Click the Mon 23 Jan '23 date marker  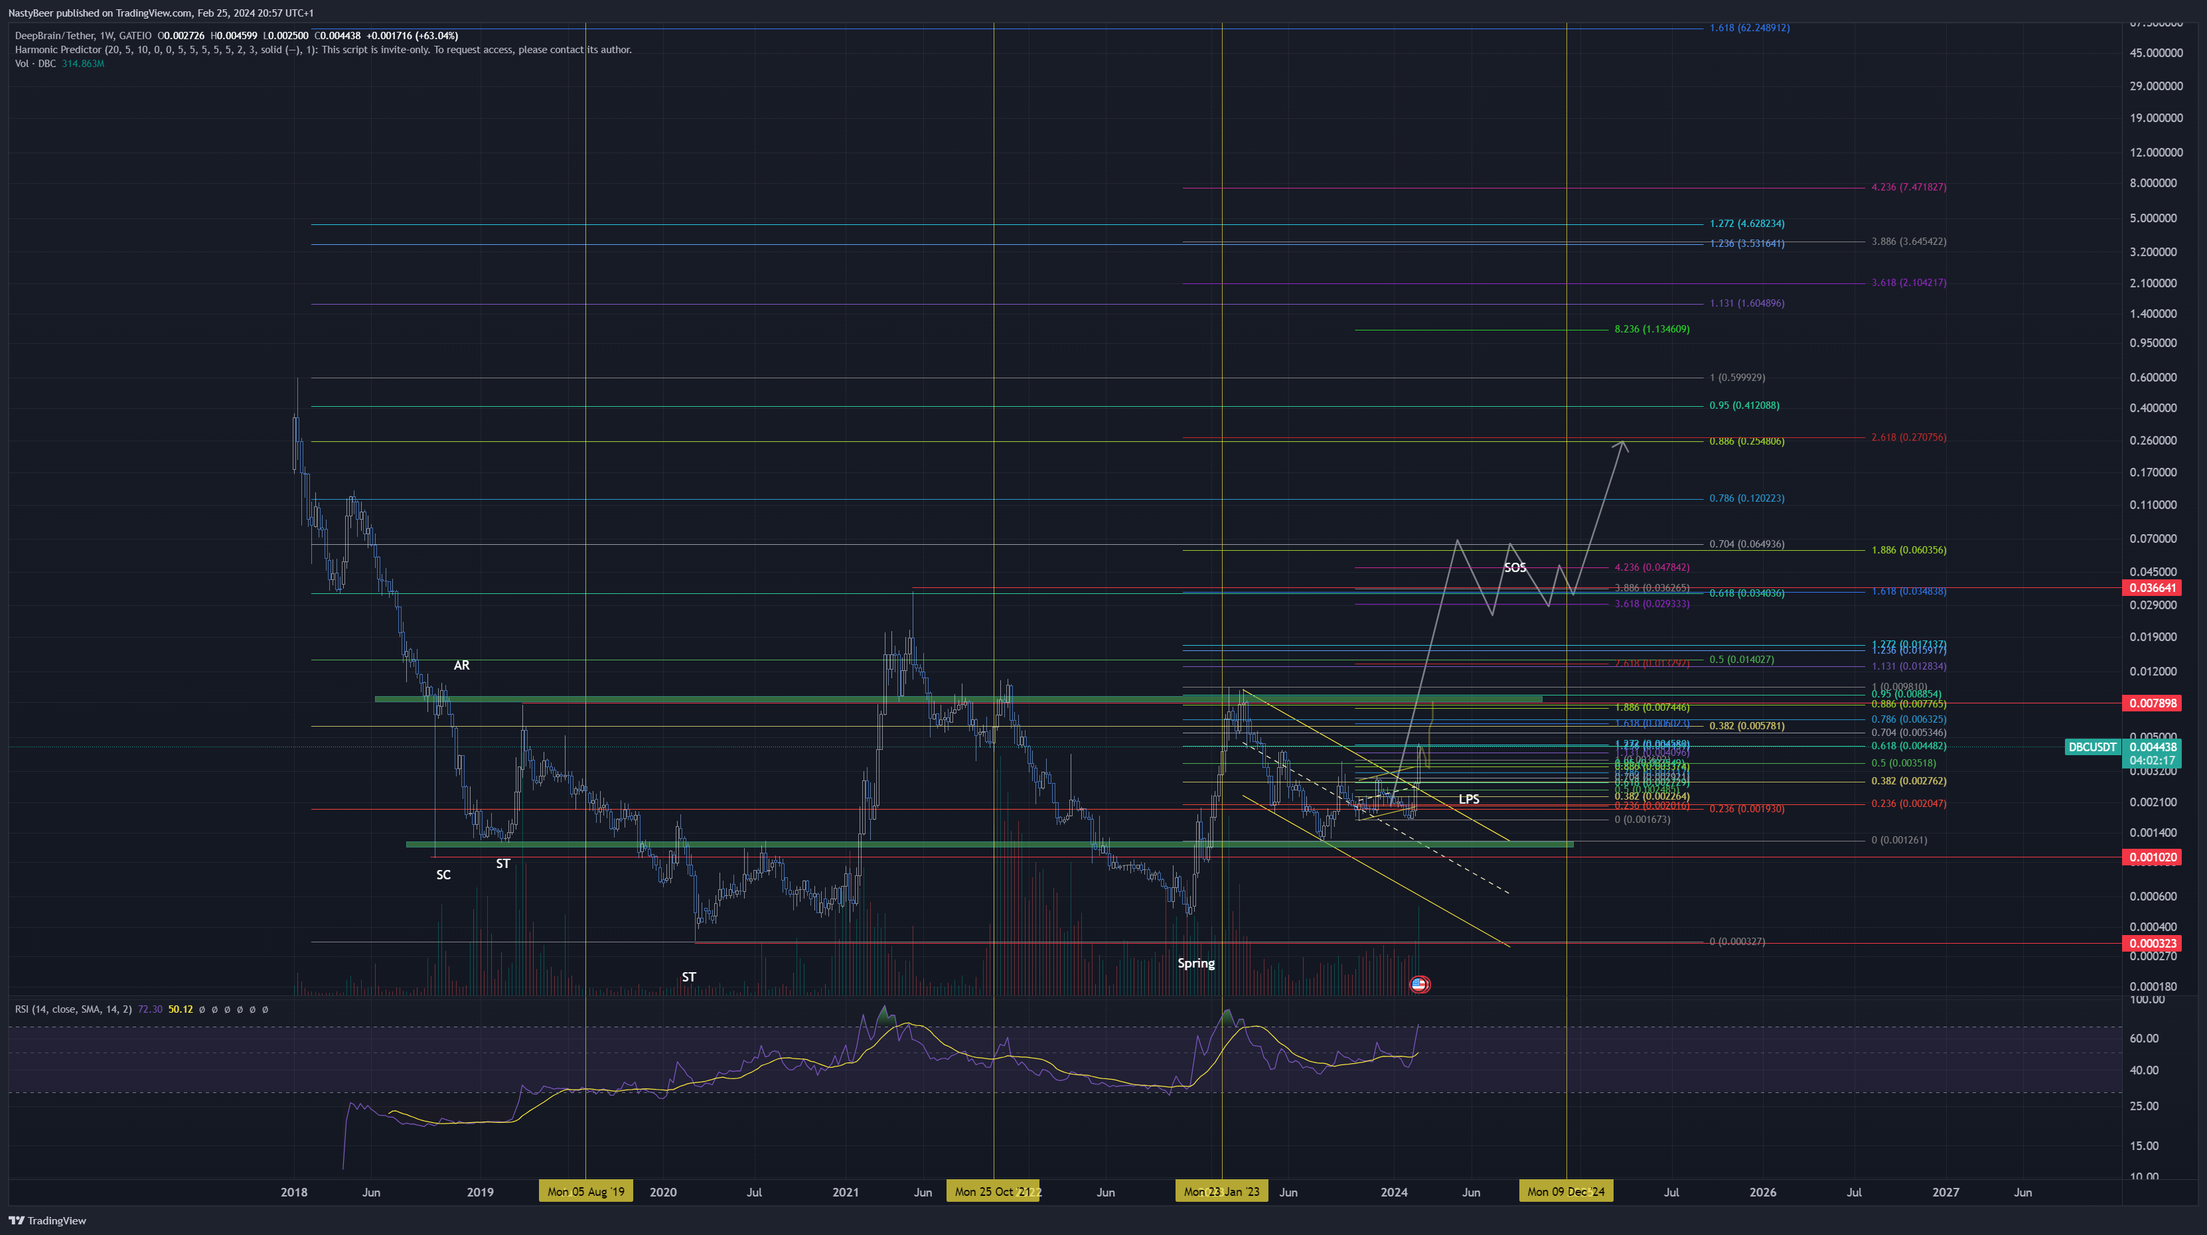[1222, 1191]
